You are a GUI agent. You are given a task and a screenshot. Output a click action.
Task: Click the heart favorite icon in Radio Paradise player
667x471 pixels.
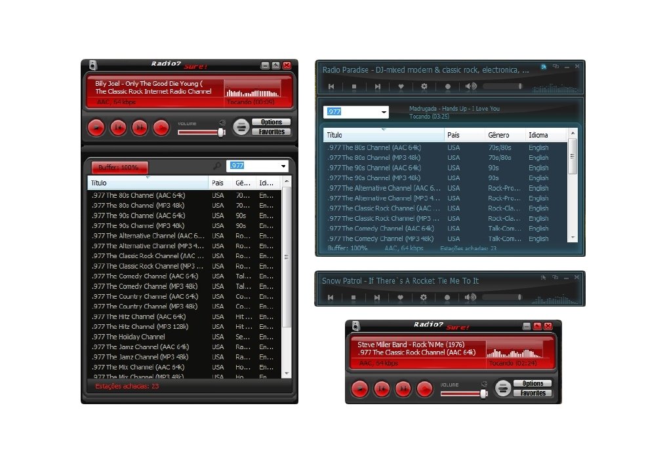(x=401, y=86)
